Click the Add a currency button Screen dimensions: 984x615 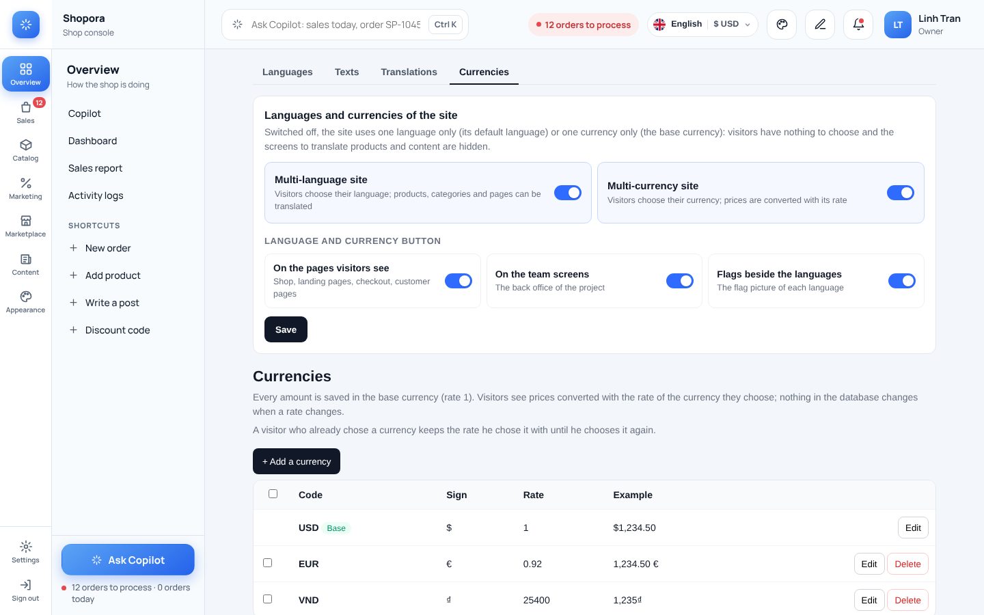click(297, 461)
